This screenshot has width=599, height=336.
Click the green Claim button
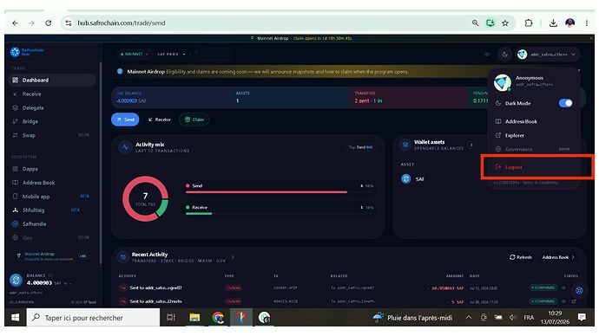click(x=194, y=120)
